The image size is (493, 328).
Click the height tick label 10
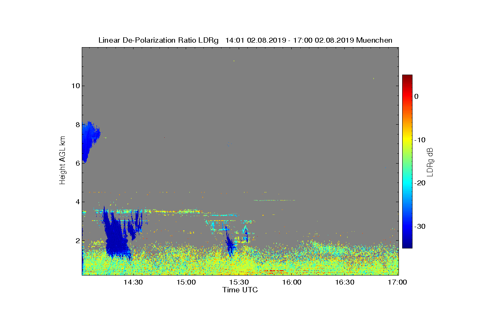(75, 86)
